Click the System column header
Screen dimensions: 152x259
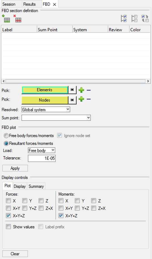(90, 30)
